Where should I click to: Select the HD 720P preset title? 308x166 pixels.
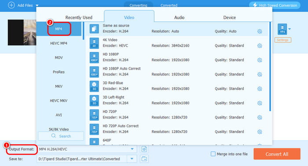tap(110, 111)
